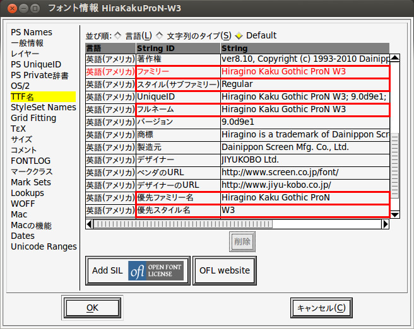This screenshot has width=414, height=329.
Task: Open the 一般情報 section
Action: (27, 43)
